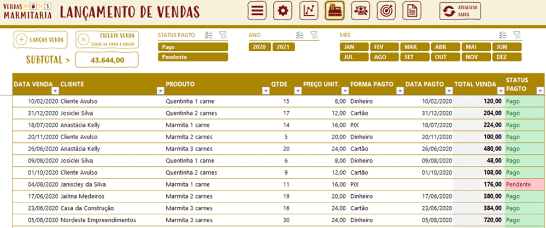
Task: Open Qtde column filter dropdown
Action: point(298,91)
